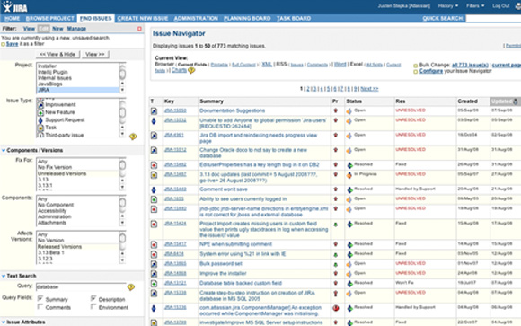This screenshot has width=521, height=326.
Task: Click the help icon beside Charts link
Action: click(191, 70)
